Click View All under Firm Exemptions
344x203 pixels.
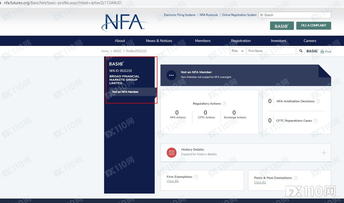tap(173, 181)
